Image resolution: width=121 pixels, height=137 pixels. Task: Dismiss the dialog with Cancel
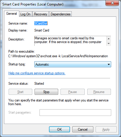83,129
